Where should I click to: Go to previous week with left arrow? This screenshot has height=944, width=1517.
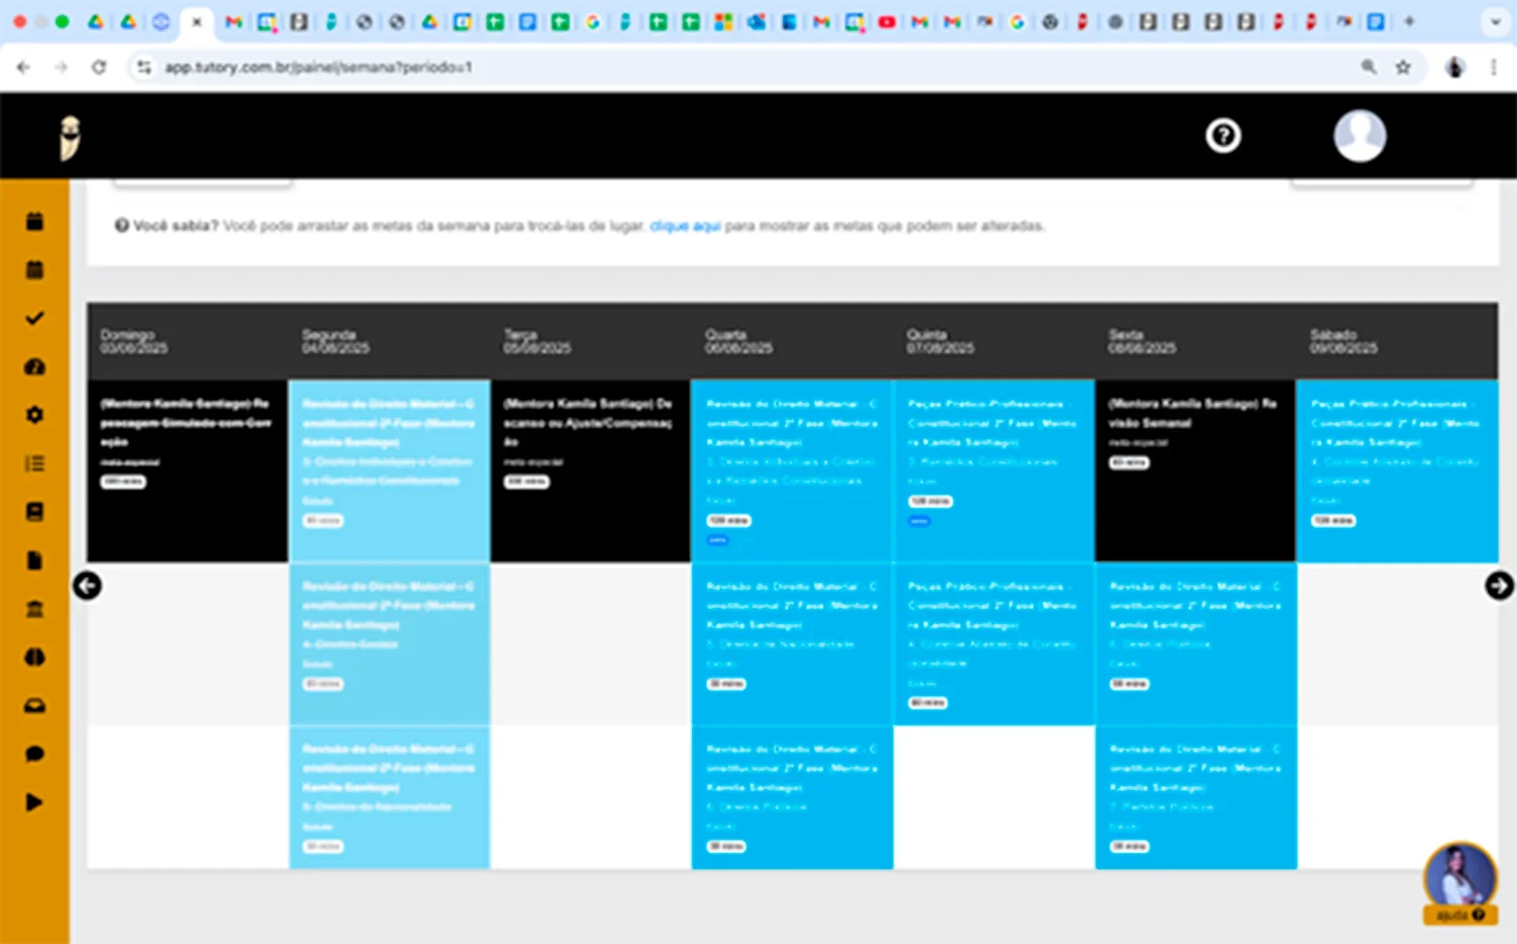click(x=87, y=586)
